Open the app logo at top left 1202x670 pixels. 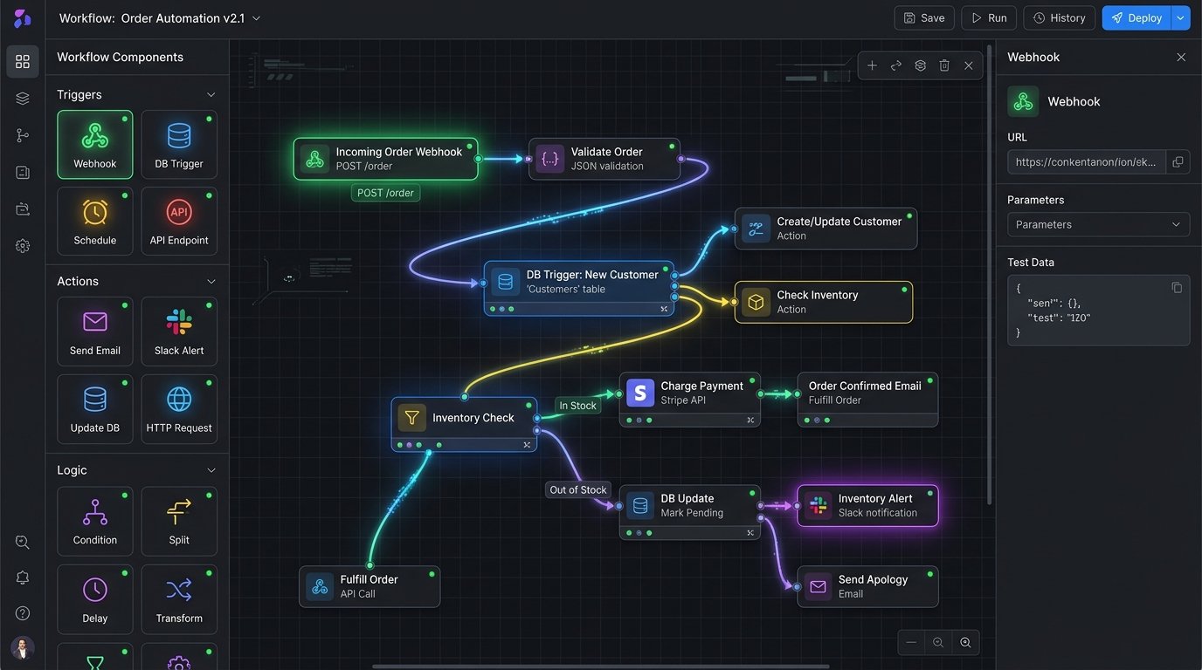[22, 18]
